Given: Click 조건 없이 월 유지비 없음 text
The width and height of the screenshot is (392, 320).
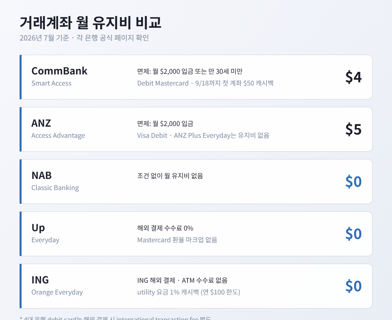Looking at the screenshot, I should (x=170, y=176).
